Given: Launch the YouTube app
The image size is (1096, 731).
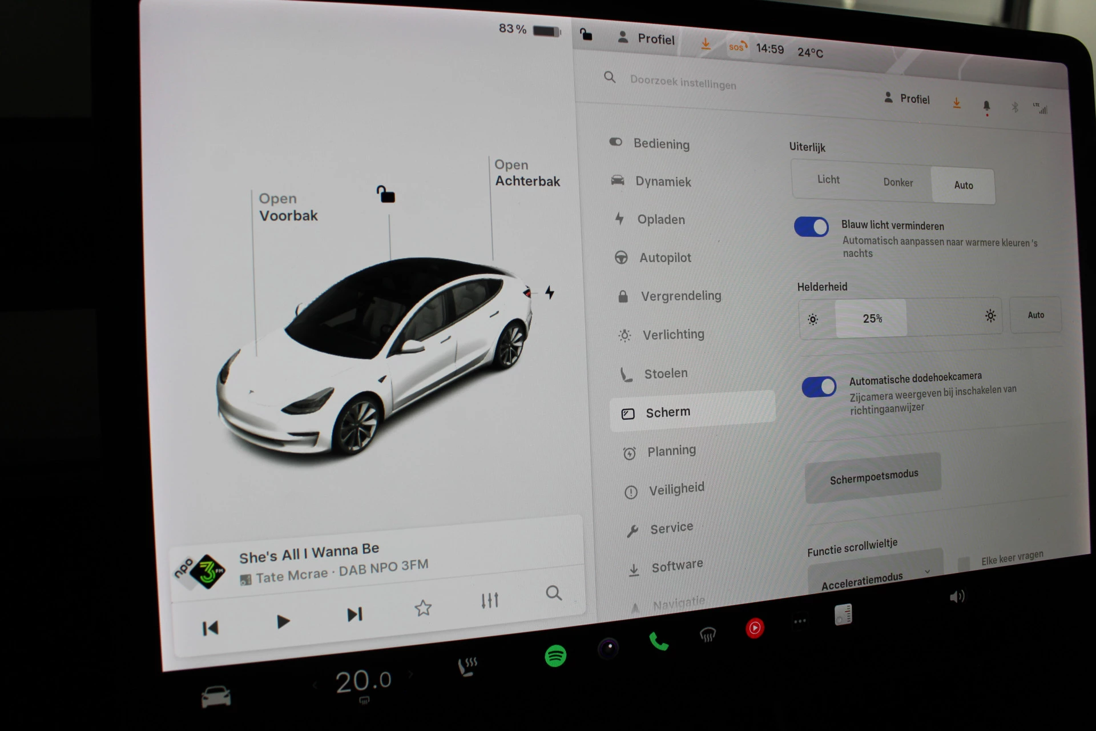Looking at the screenshot, I should pos(755,628).
